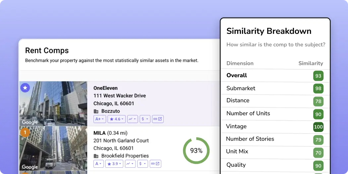Click the orange number 1 badge on MILA photo
Viewport: 348px width, 174px height.
tap(25, 133)
